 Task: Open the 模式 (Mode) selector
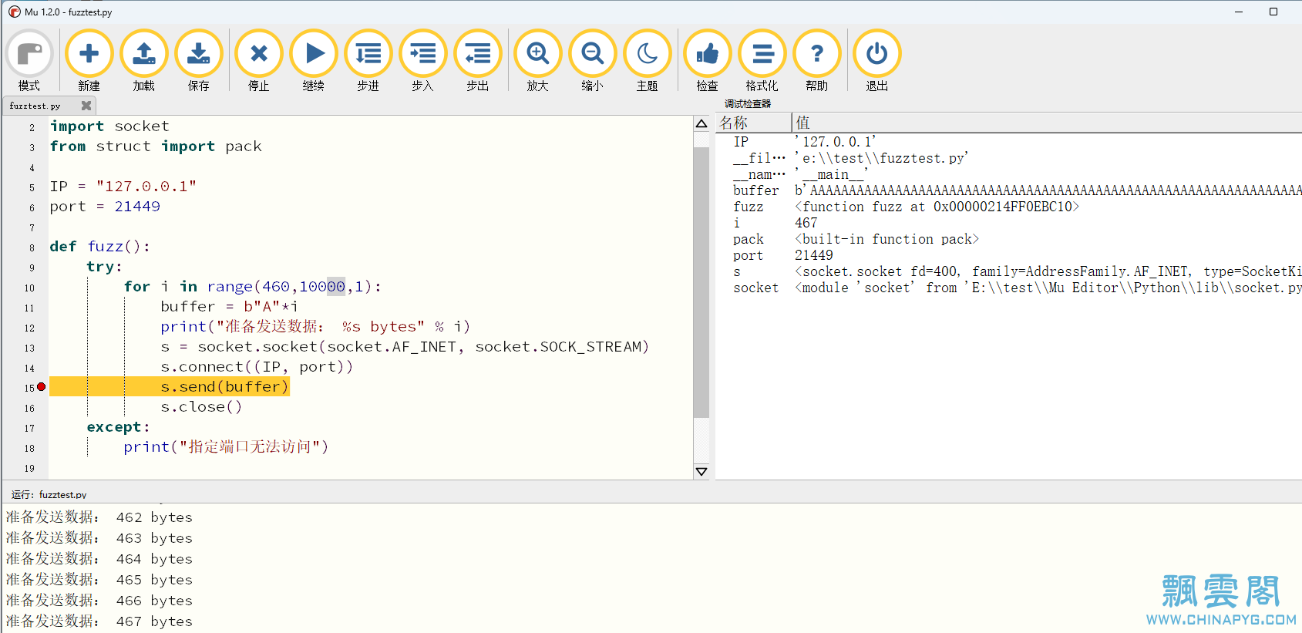(29, 60)
